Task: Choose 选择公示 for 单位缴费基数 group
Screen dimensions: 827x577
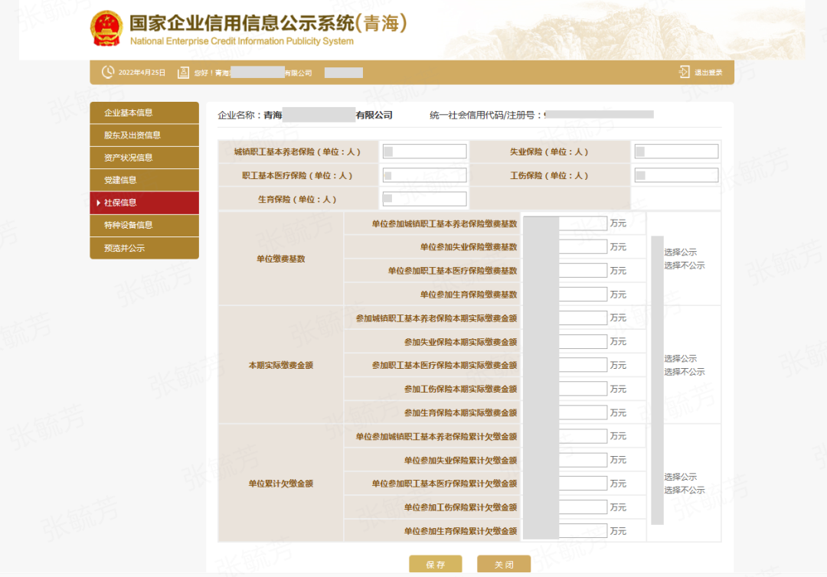Action: 680,252
